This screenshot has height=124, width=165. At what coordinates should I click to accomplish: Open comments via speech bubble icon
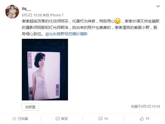pos(100,119)
